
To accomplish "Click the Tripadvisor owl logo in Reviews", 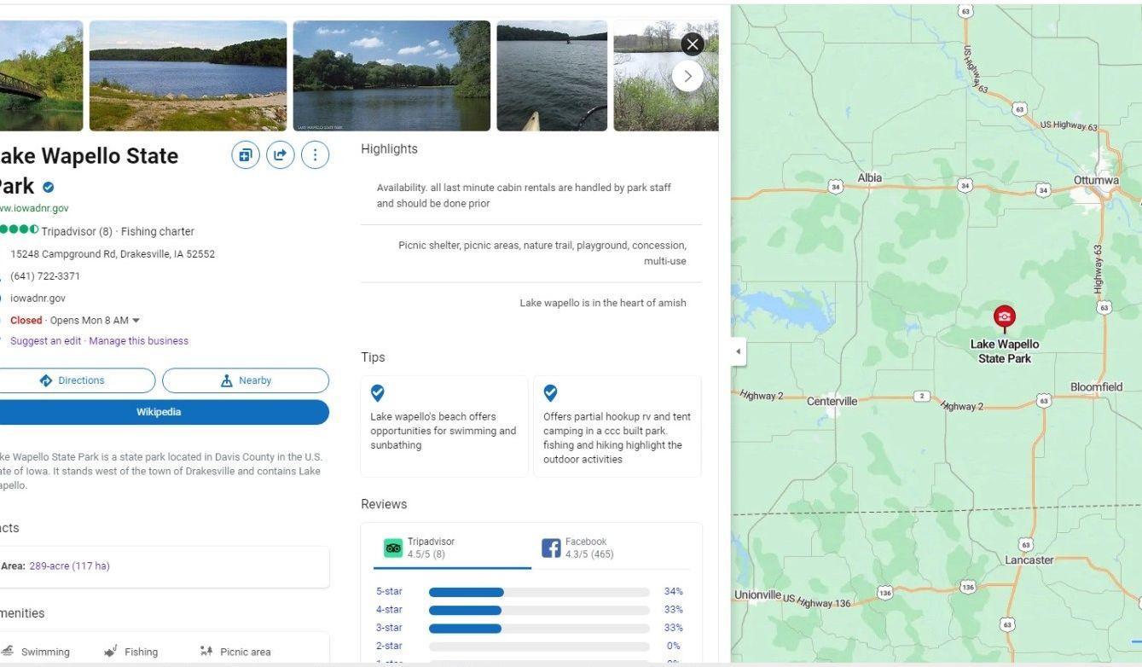I will click(x=393, y=548).
